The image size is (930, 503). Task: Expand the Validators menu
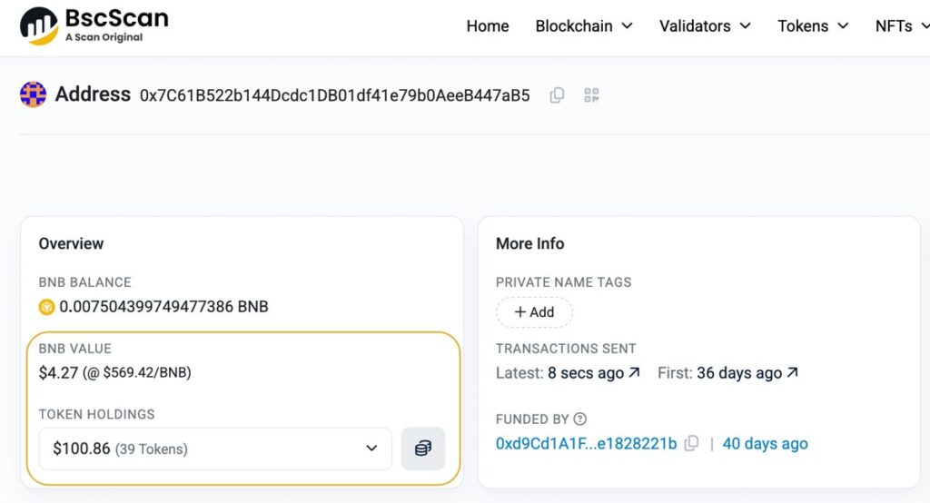coord(705,26)
